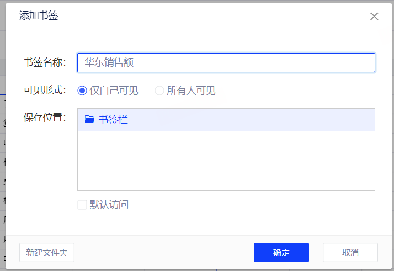The image size is (394, 271).
Task: Click the blue folder icon beside 书签栏
Action: coord(89,119)
